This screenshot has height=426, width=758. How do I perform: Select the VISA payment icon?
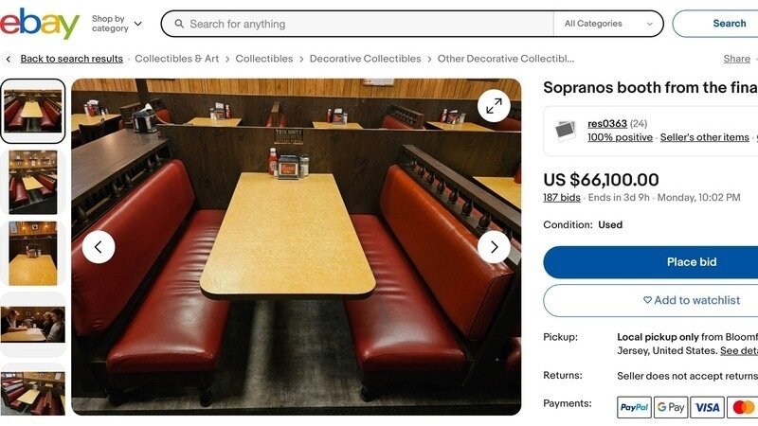click(707, 407)
